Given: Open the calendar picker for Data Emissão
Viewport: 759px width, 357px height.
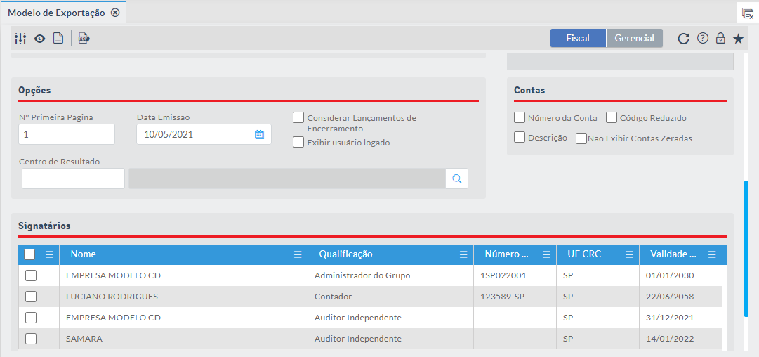Looking at the screenshot, I should (x=259, y=134).
